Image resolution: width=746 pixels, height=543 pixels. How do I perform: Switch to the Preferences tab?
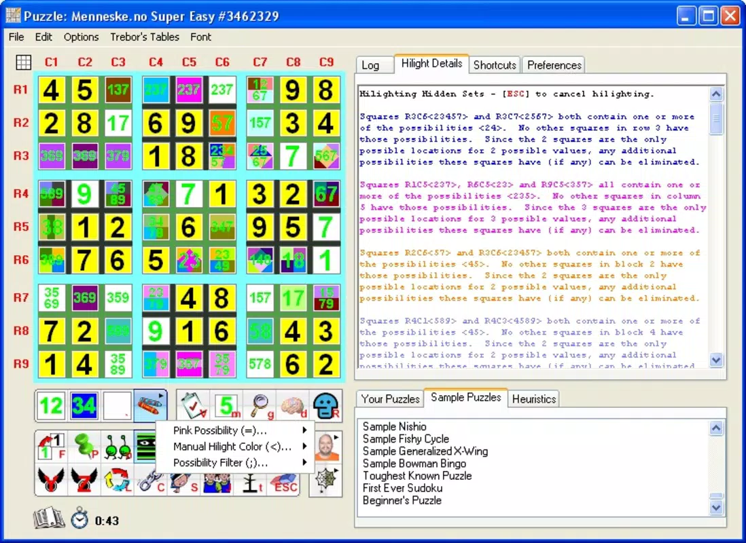[x=554, y=65]
